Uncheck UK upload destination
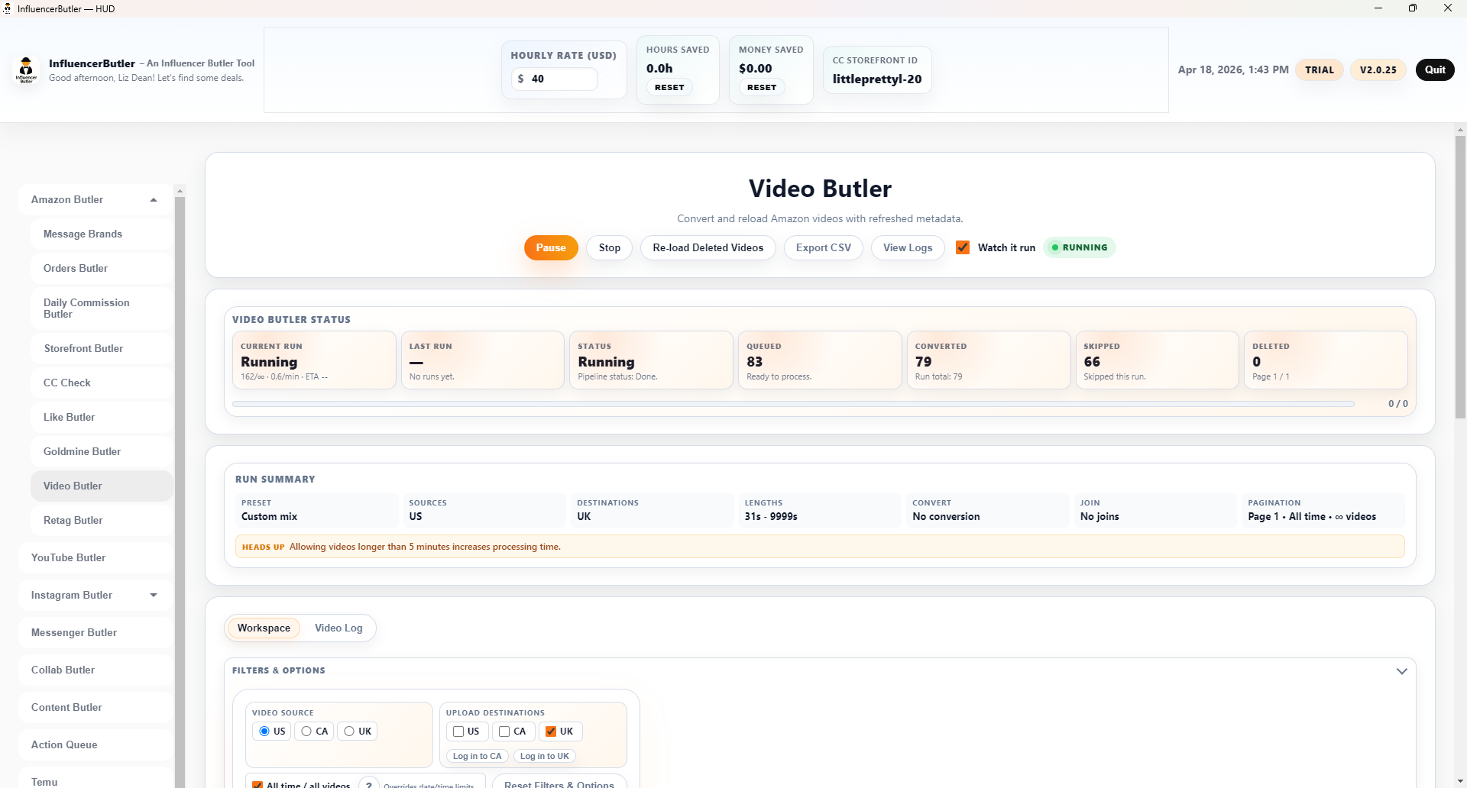This screenshot has width=1467, height=788. pos(551,731)
